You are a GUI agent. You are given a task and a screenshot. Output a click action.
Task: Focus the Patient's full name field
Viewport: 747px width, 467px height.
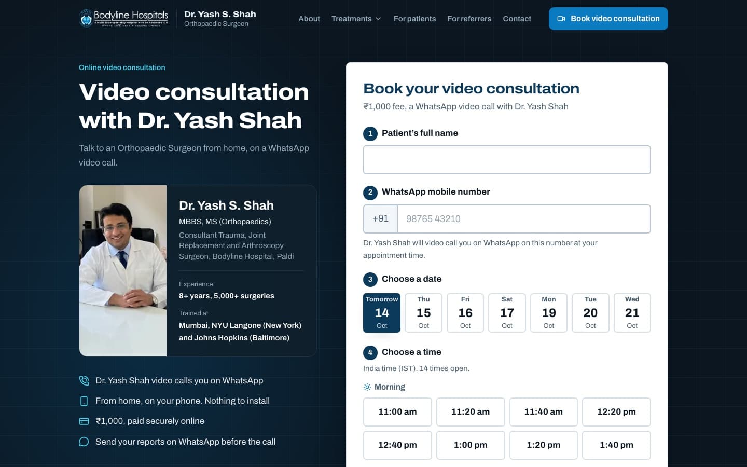pos(507,160)
